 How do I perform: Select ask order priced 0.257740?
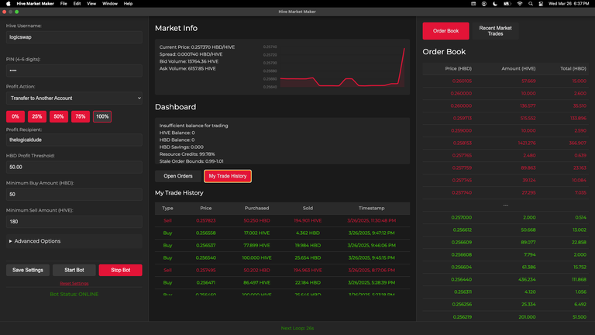point(505,192)
